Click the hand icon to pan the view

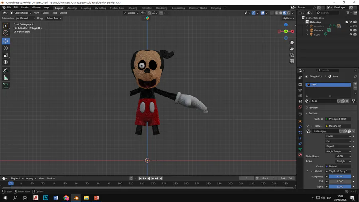click(292, 49)
